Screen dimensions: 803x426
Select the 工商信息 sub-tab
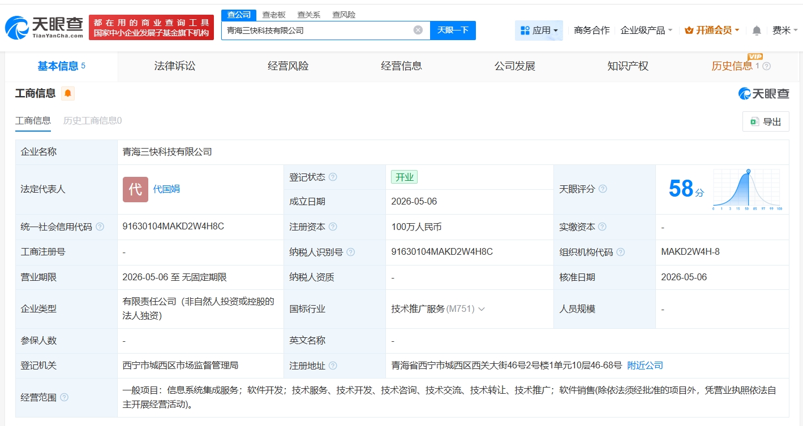[33, 120]
